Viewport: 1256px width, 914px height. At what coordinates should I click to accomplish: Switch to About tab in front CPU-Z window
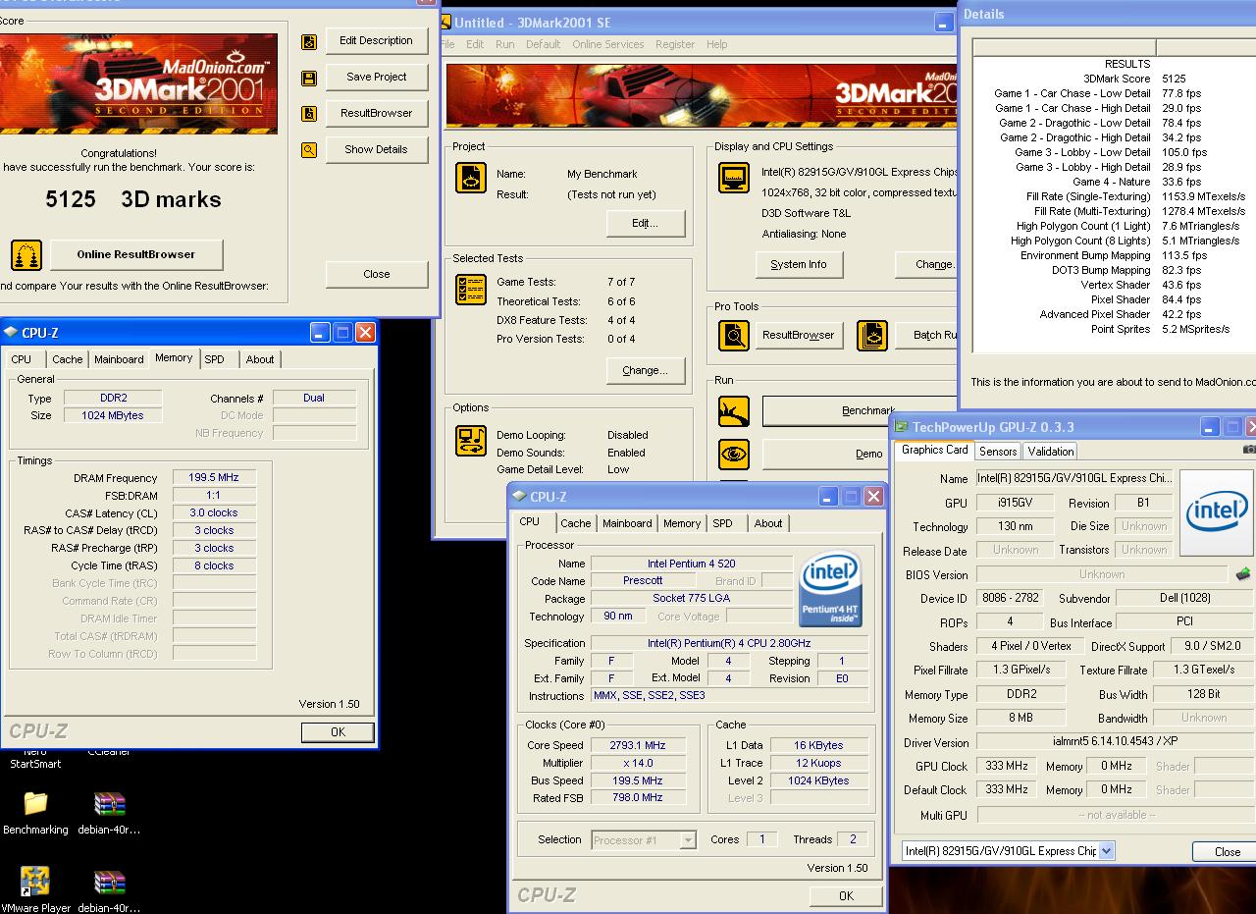pos(768,523)
